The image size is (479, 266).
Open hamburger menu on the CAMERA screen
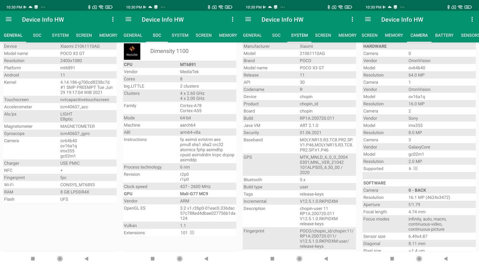point(368,19)
